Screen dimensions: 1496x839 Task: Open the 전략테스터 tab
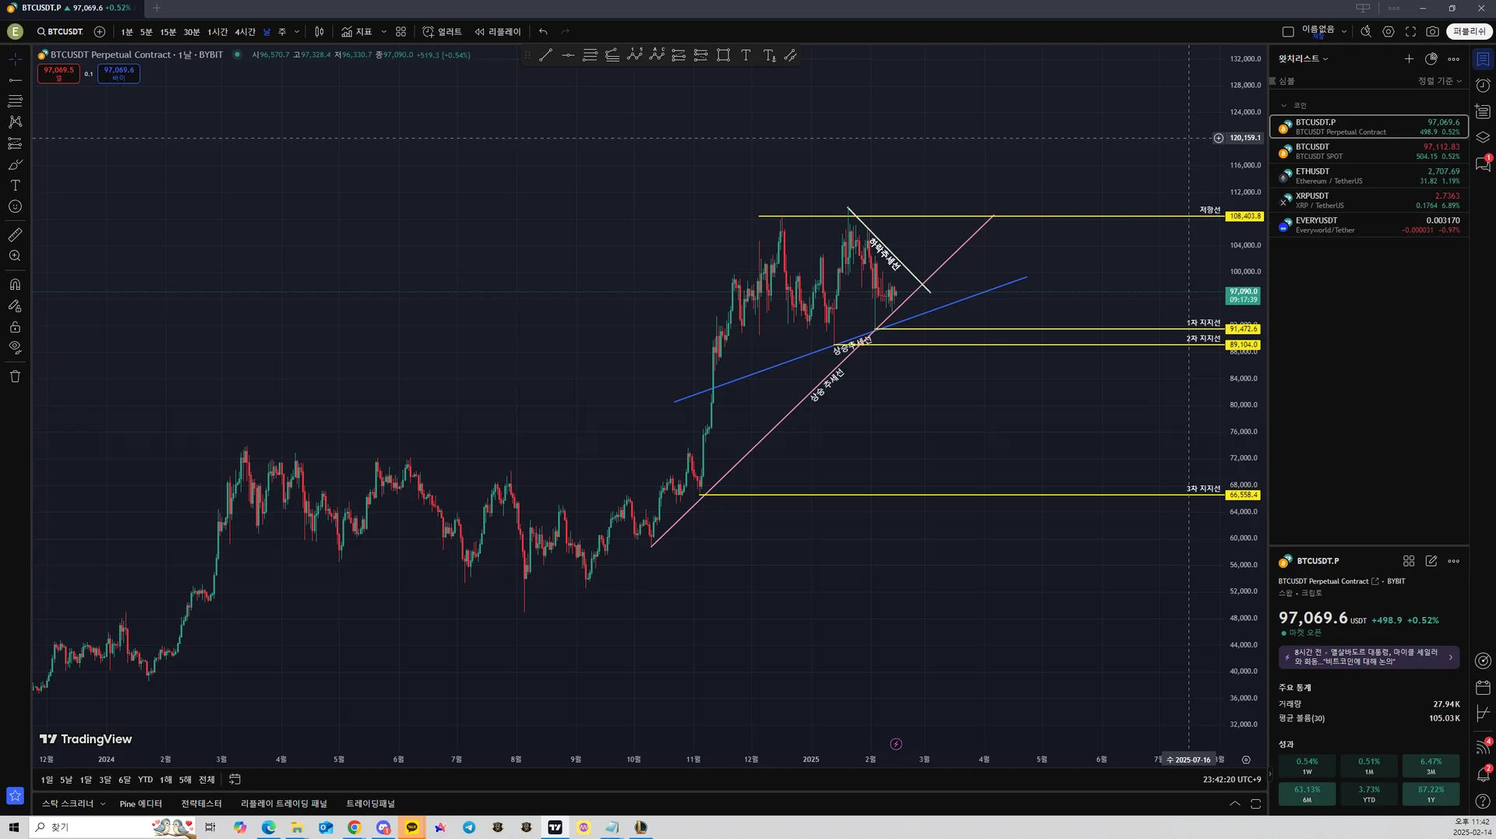pos(202,804)
